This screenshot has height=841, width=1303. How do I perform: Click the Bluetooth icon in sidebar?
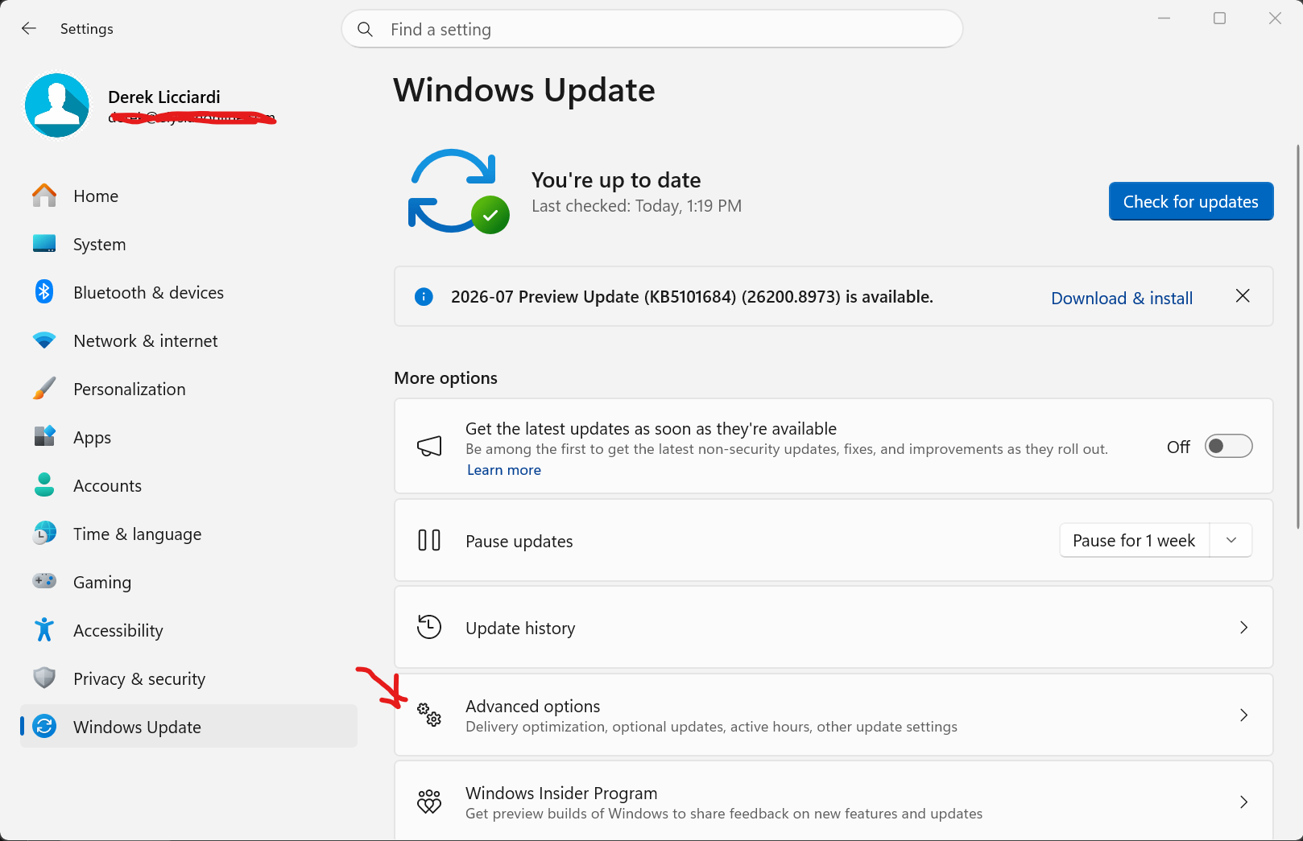coord(44,292)
